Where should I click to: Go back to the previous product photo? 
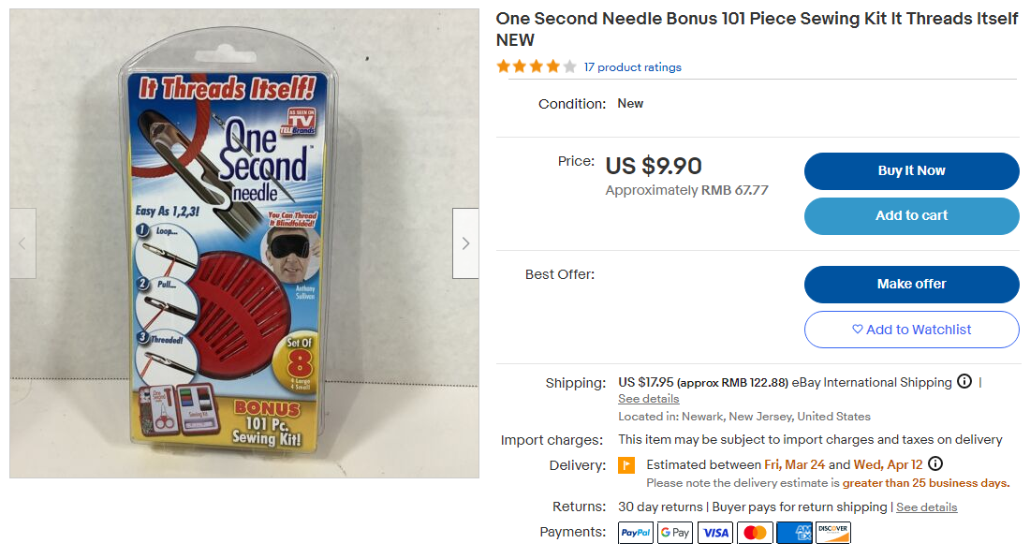tap(22, 242)
